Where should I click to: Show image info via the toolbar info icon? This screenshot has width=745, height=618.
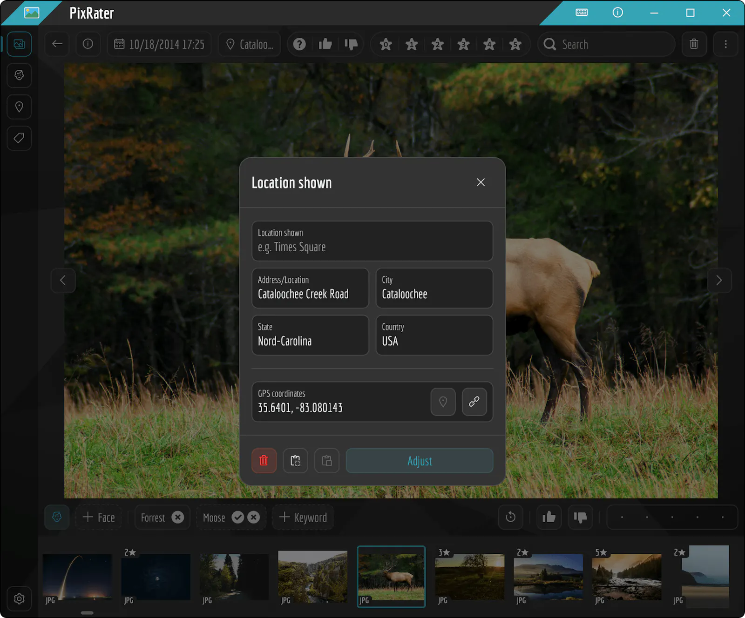tap(88, 44)
